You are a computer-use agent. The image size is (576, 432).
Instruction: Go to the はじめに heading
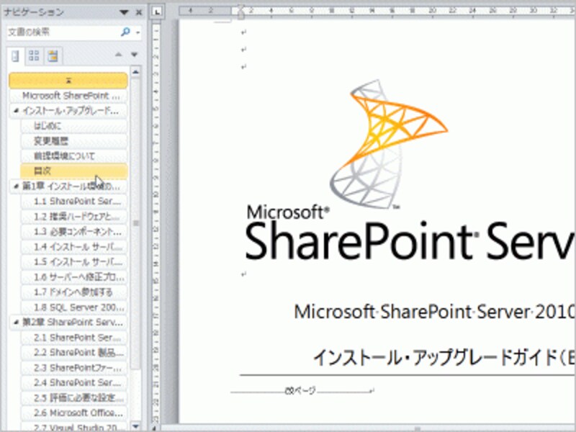(x=74, y=126)
